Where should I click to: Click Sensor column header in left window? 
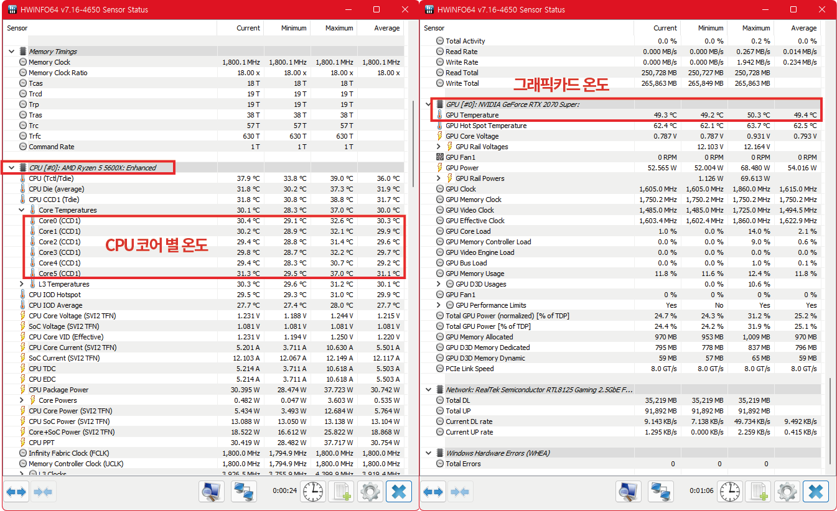coord(110,28)
